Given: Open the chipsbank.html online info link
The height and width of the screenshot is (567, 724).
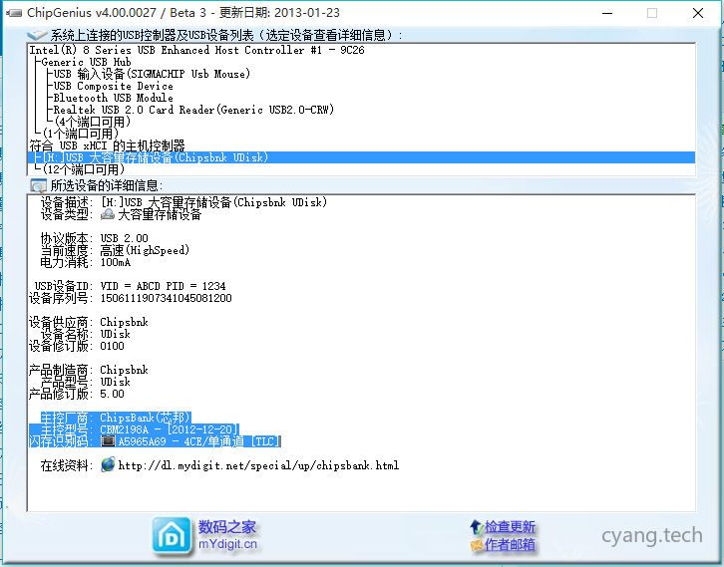Looking at the screenshot, I should click(x=258, y=465).
